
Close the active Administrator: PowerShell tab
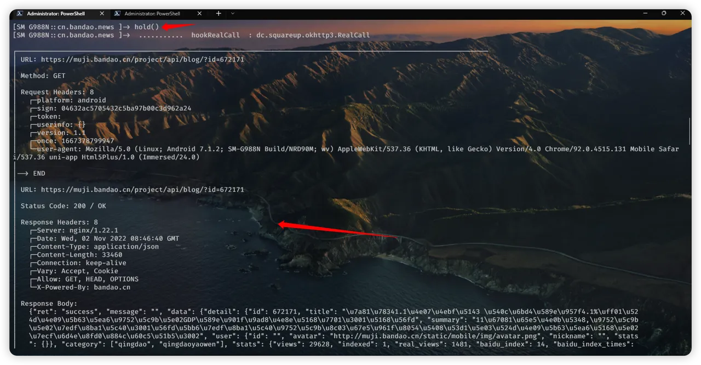101,13
